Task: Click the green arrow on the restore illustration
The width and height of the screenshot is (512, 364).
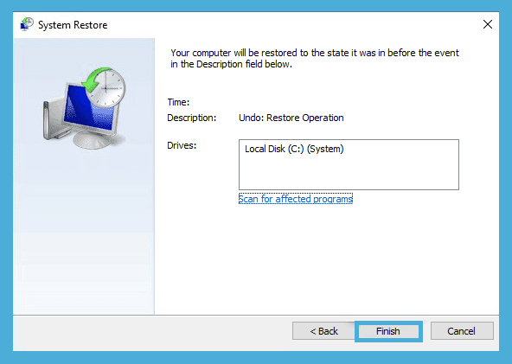Action: (x=94, y=80)
